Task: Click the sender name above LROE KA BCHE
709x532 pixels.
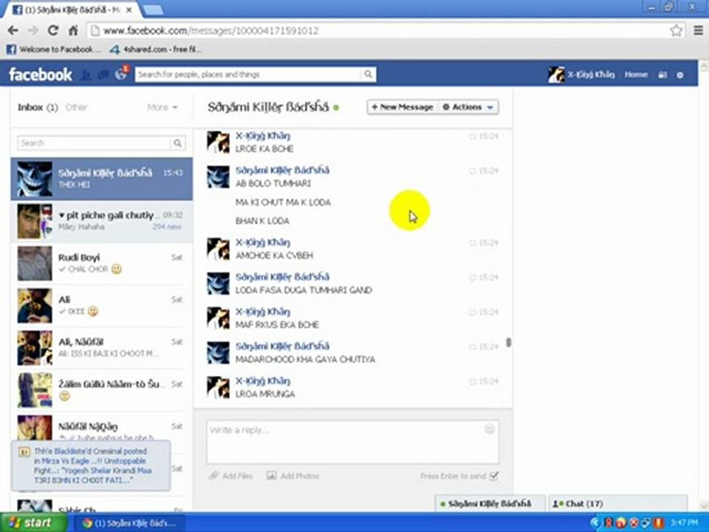Action: (x=263, y=136)
